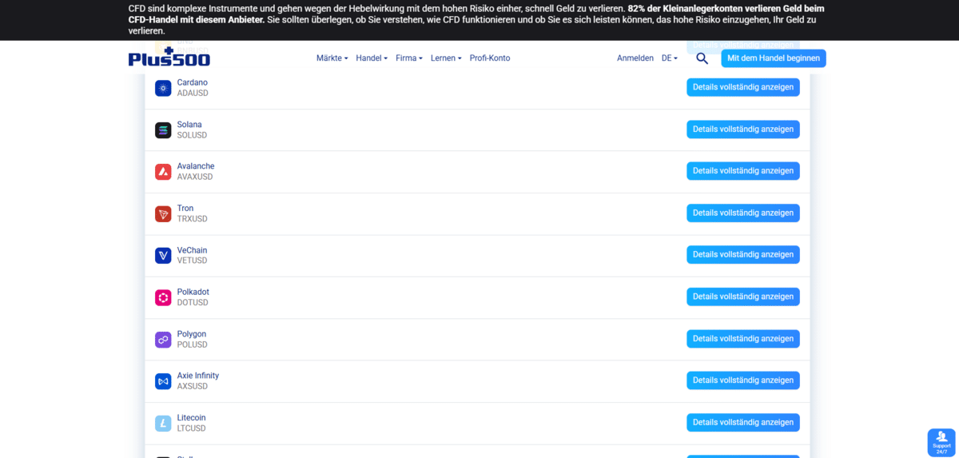Click the Tron name text
959x458 pixels.
point(185,209)
